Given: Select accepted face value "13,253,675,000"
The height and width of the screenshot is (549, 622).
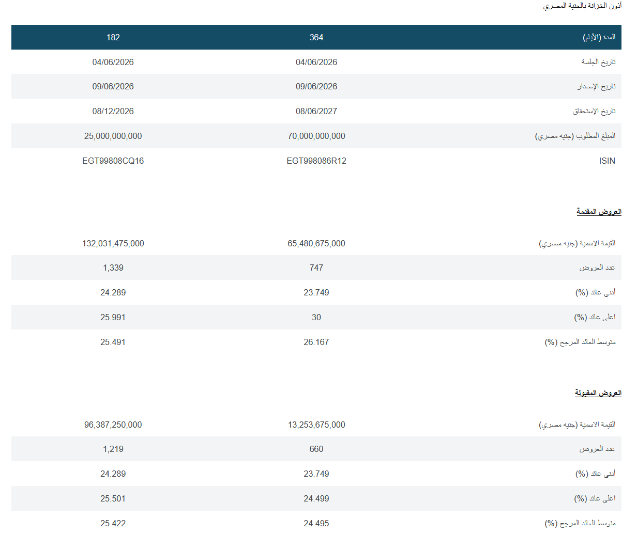Looking at the screenshot, I should [316, 425].
